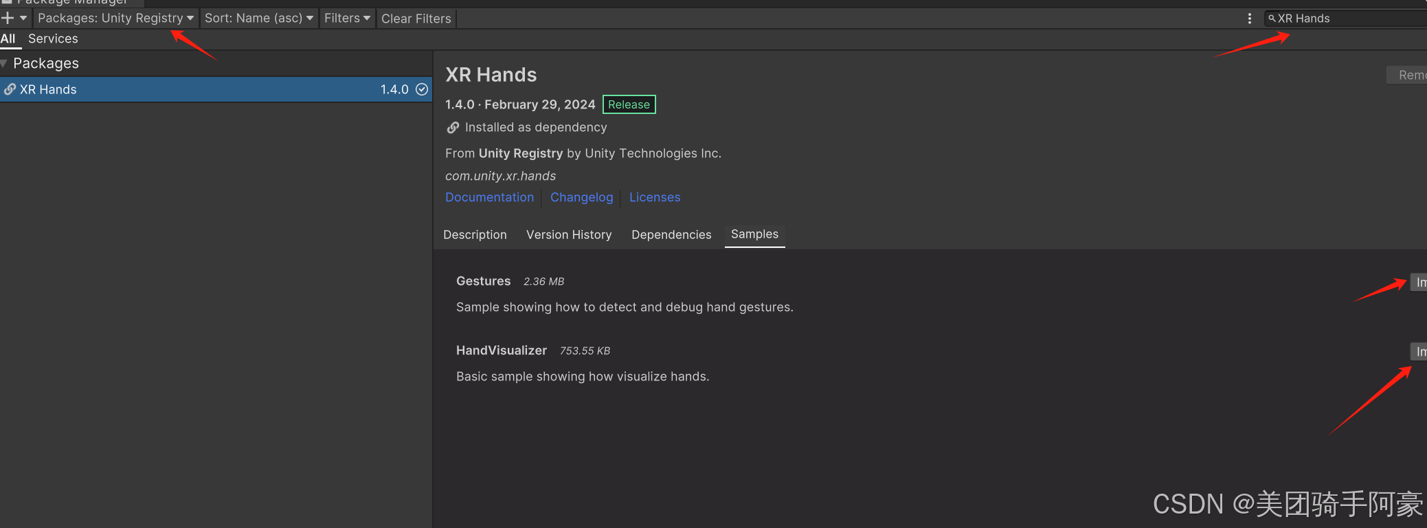1427x528 pixels.
Task: Click the 2.36 MB size label
Action: coord(543,282)
